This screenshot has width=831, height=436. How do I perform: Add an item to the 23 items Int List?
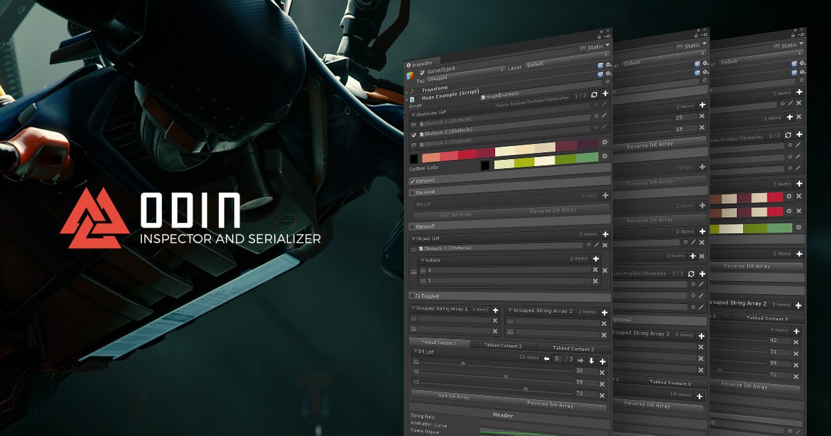click(602, 361)
